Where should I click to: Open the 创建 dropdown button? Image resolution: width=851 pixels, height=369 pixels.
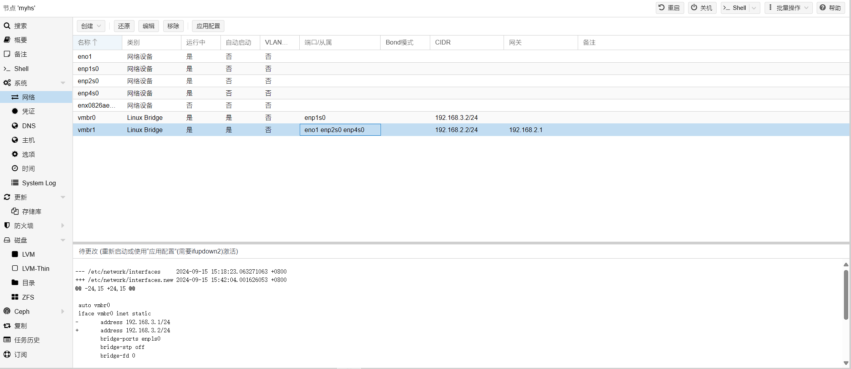point(91,26)
